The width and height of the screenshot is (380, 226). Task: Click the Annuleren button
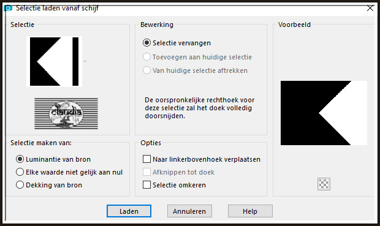tap(189, 211)
